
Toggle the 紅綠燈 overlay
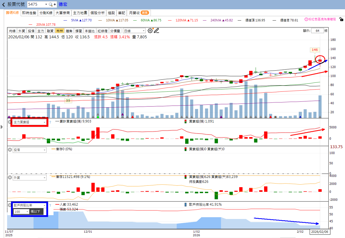coord(103,31)
